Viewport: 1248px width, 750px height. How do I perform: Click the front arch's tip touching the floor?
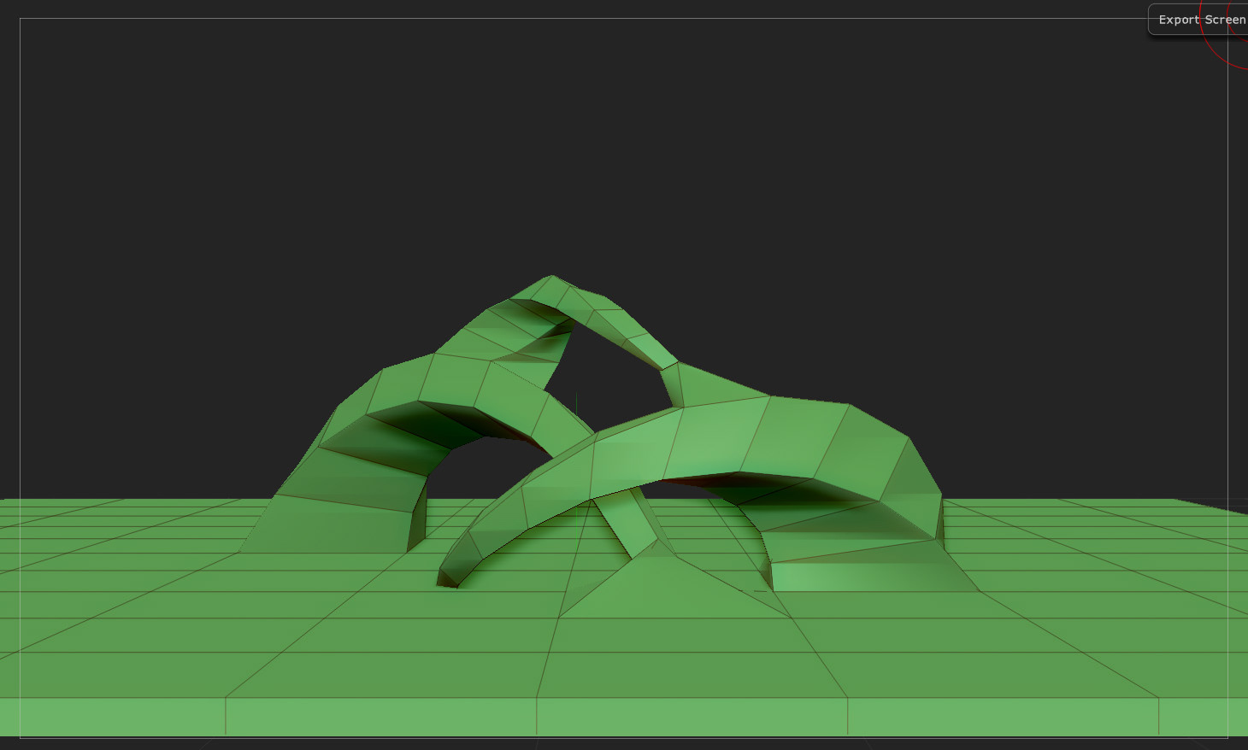(x=448, y=578)
